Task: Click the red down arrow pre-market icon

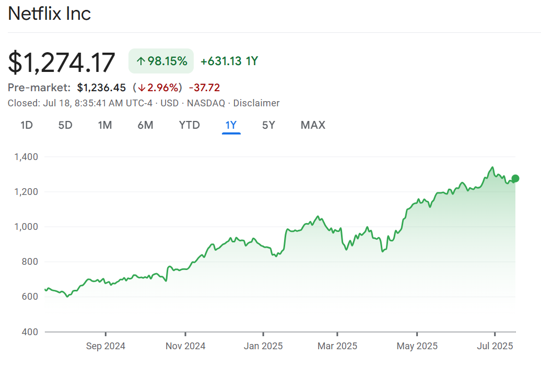Action: (142, 88)
